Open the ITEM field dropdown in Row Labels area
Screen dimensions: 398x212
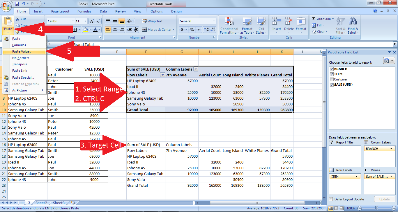point(356,177)
